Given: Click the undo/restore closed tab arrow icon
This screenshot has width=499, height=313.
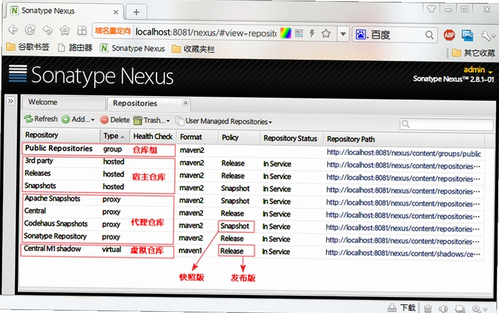Looking at the screenshot, I should pyautogui.click(x=47, y=30).
